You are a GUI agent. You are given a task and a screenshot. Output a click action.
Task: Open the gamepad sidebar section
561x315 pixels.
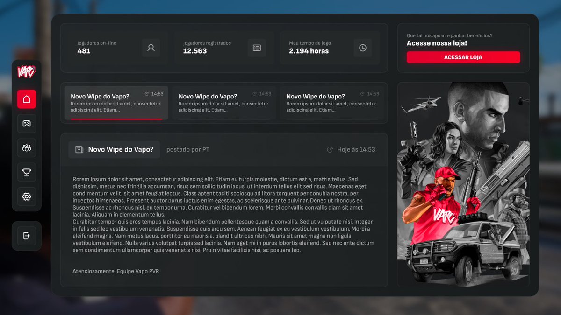[x=27, y=123]
